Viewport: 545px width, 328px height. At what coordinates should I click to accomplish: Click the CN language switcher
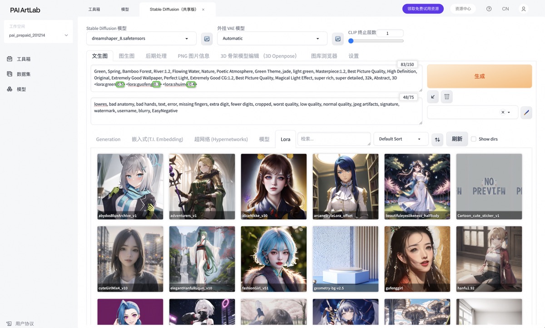coord(505,9)
